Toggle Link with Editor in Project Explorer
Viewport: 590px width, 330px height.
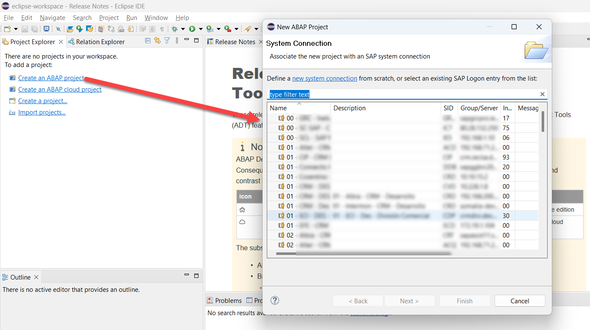click(157, 41)
